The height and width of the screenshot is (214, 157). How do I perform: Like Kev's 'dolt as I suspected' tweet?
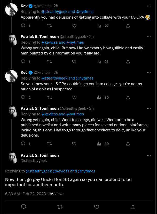(x=74, y=97)
